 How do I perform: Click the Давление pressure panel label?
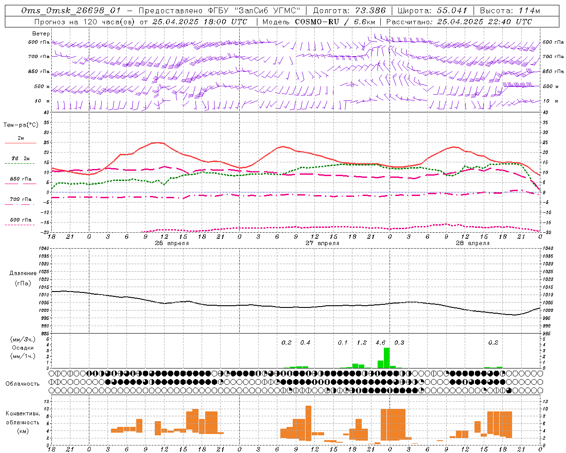[x=23, y=273]
